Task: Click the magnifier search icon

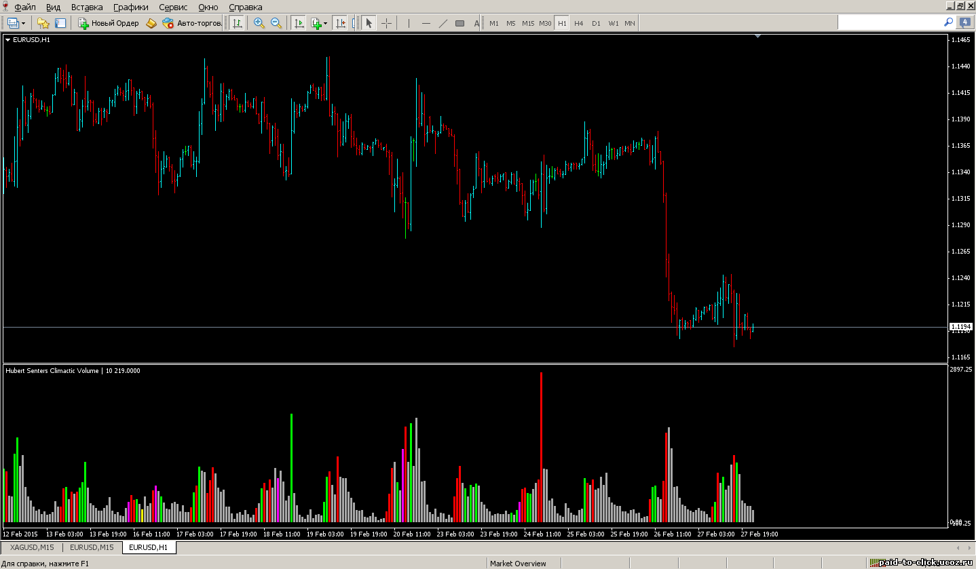Action: 949,22
